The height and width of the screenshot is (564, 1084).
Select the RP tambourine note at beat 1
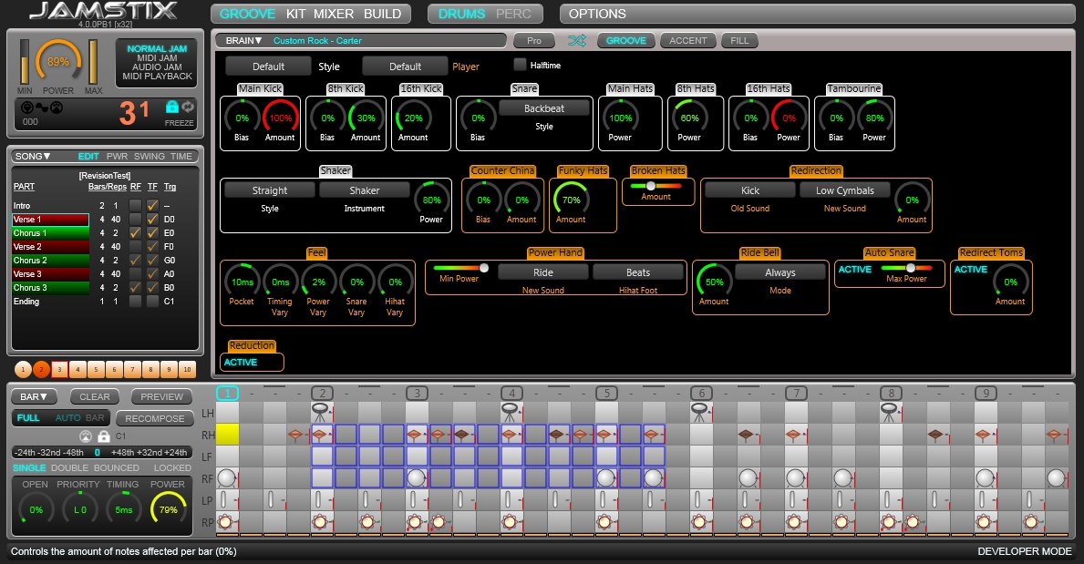(x=226, y=522)
